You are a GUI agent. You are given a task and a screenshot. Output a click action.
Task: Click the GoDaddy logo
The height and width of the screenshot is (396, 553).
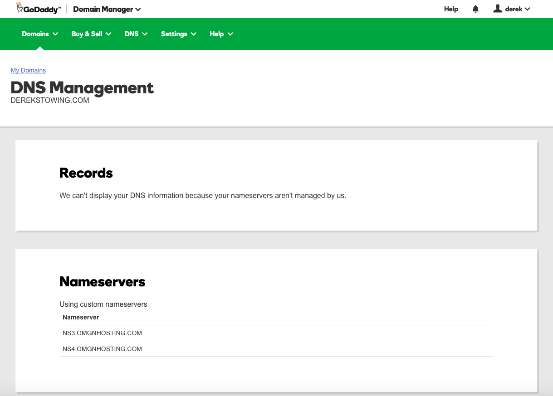[38, 9]
